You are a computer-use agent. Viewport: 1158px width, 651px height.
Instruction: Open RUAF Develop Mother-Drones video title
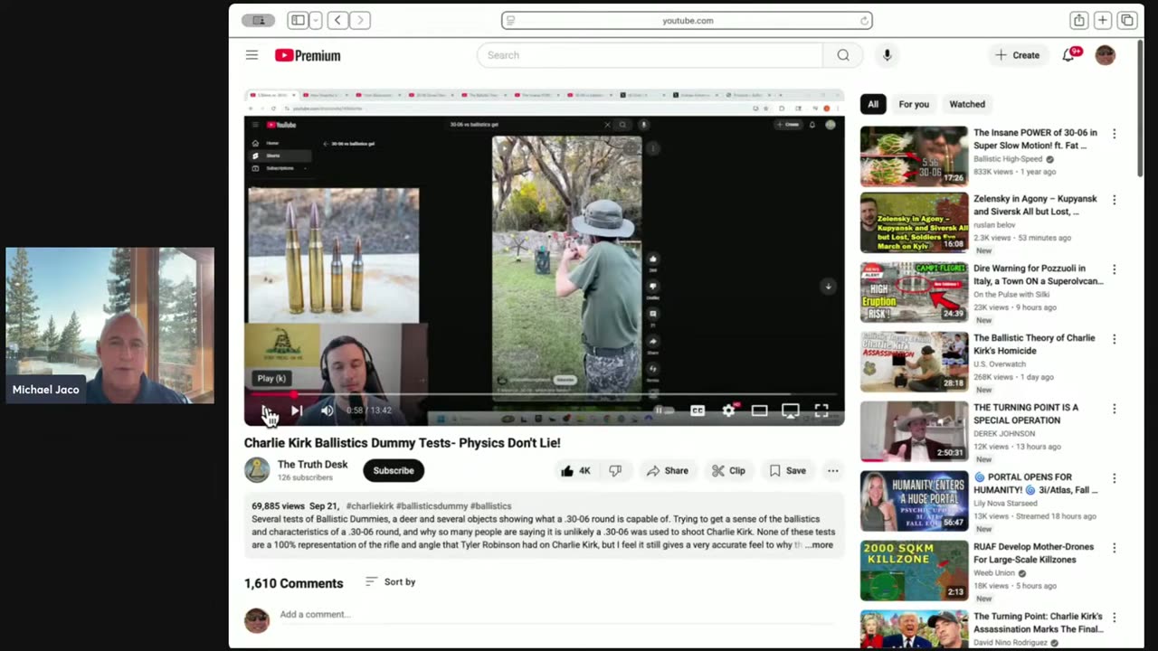[1033, 553]
